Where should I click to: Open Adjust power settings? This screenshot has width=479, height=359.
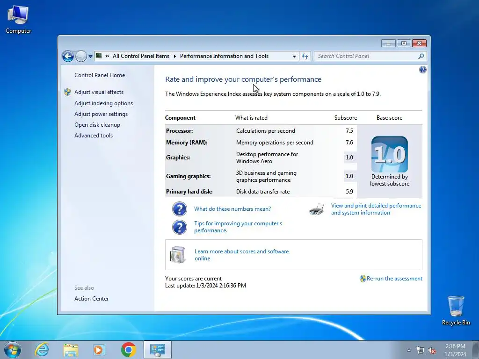[101, 114]
